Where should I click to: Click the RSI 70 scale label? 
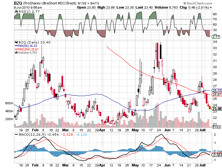pyautogui.click(x=215, y=19)
